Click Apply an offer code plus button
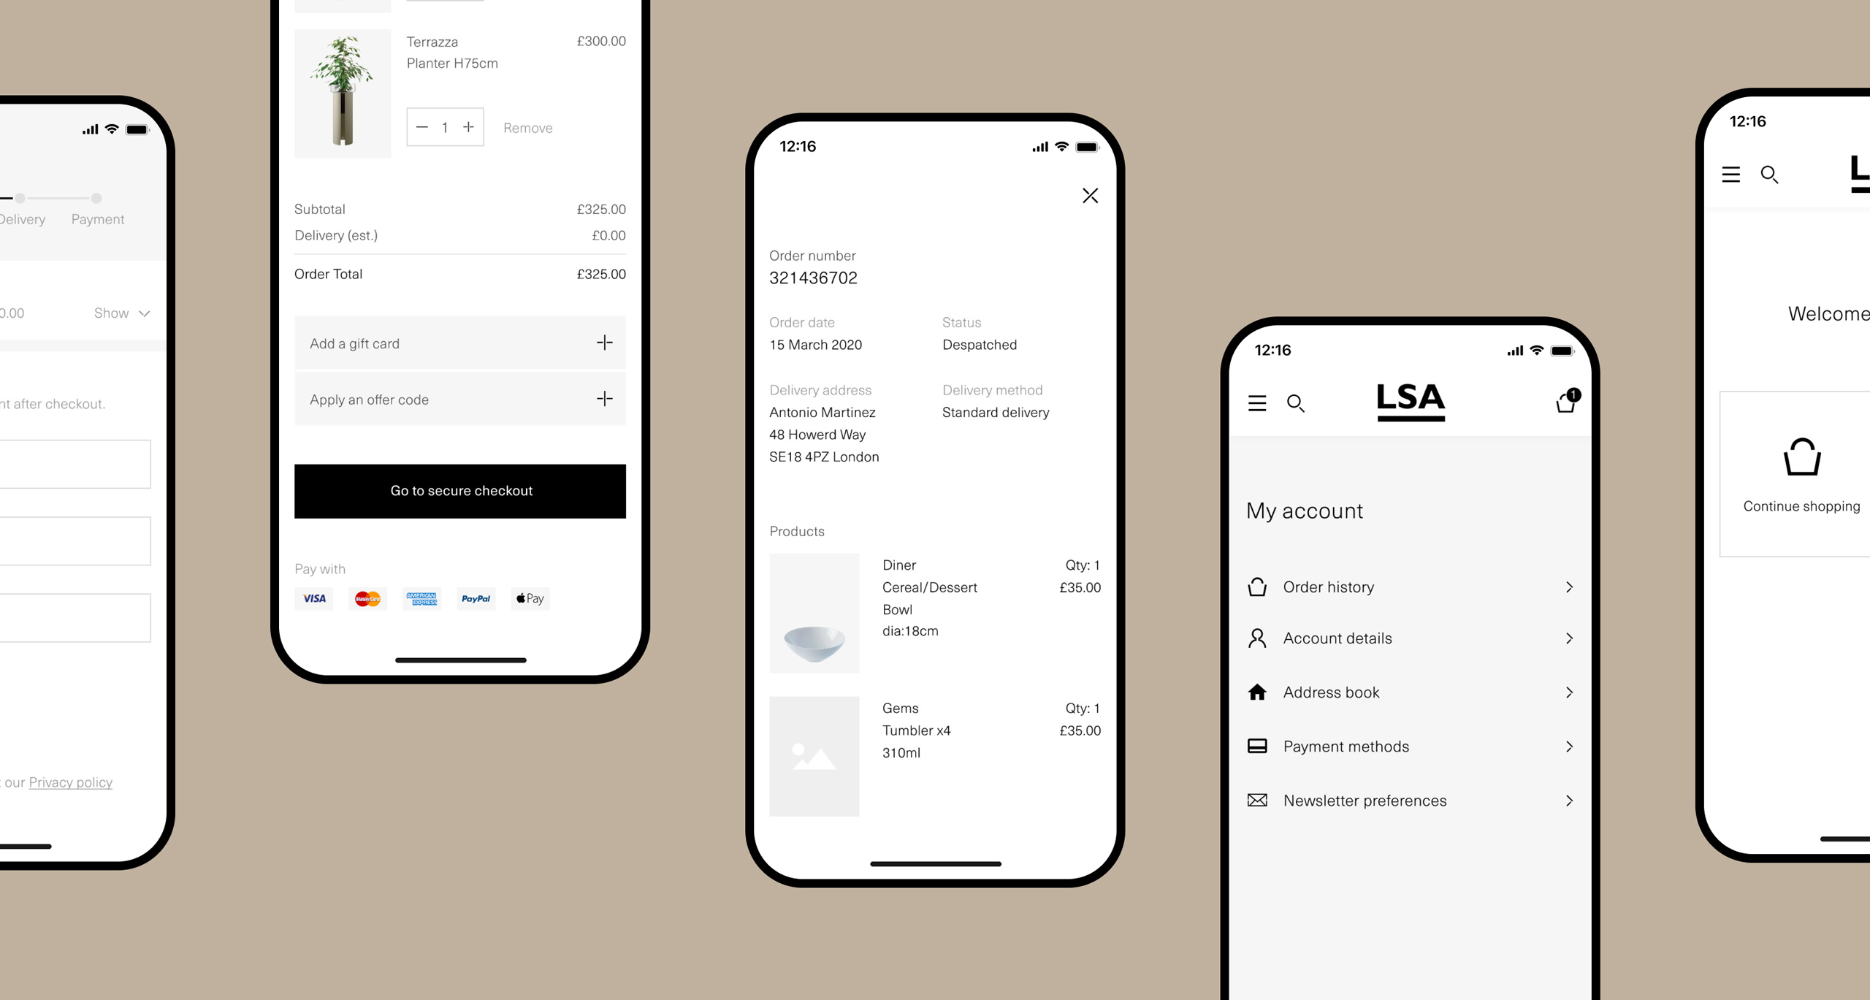 [605, 400]
